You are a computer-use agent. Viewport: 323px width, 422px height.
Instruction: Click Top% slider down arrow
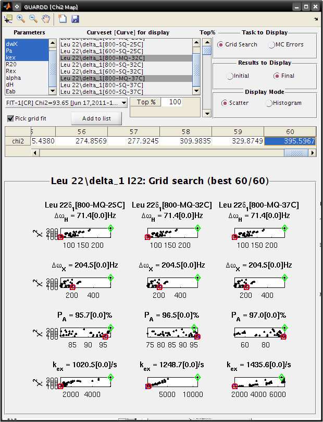(x=207, y=114)
